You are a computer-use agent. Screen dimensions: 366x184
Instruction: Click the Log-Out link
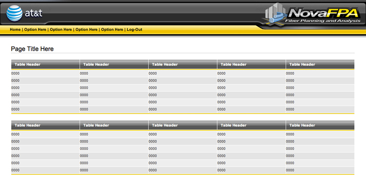point(135,29)
